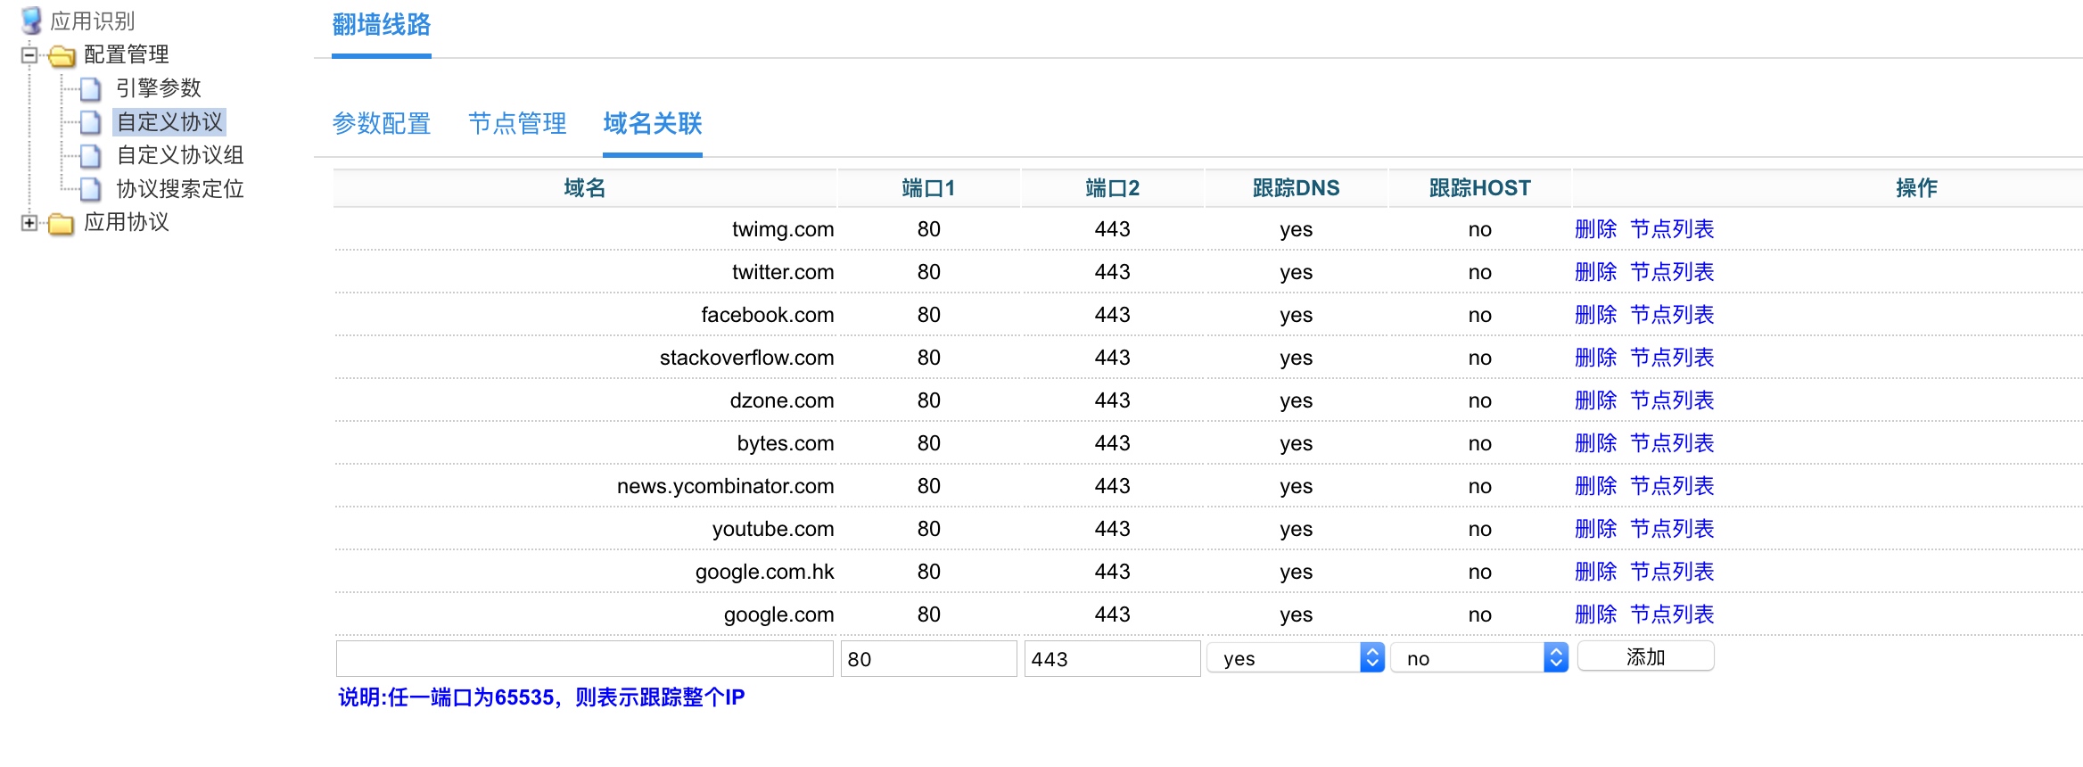
Task: Open 自定义协议组 in the tree
Action: 180,155
